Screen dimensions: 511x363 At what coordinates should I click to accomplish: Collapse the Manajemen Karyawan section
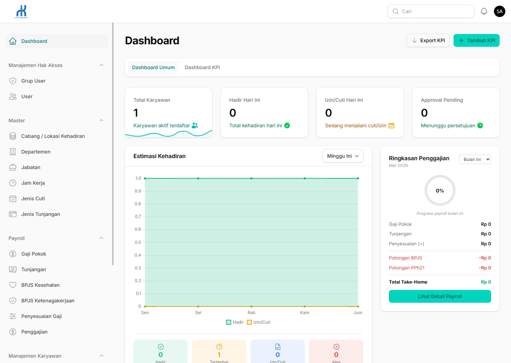(101, 356)
